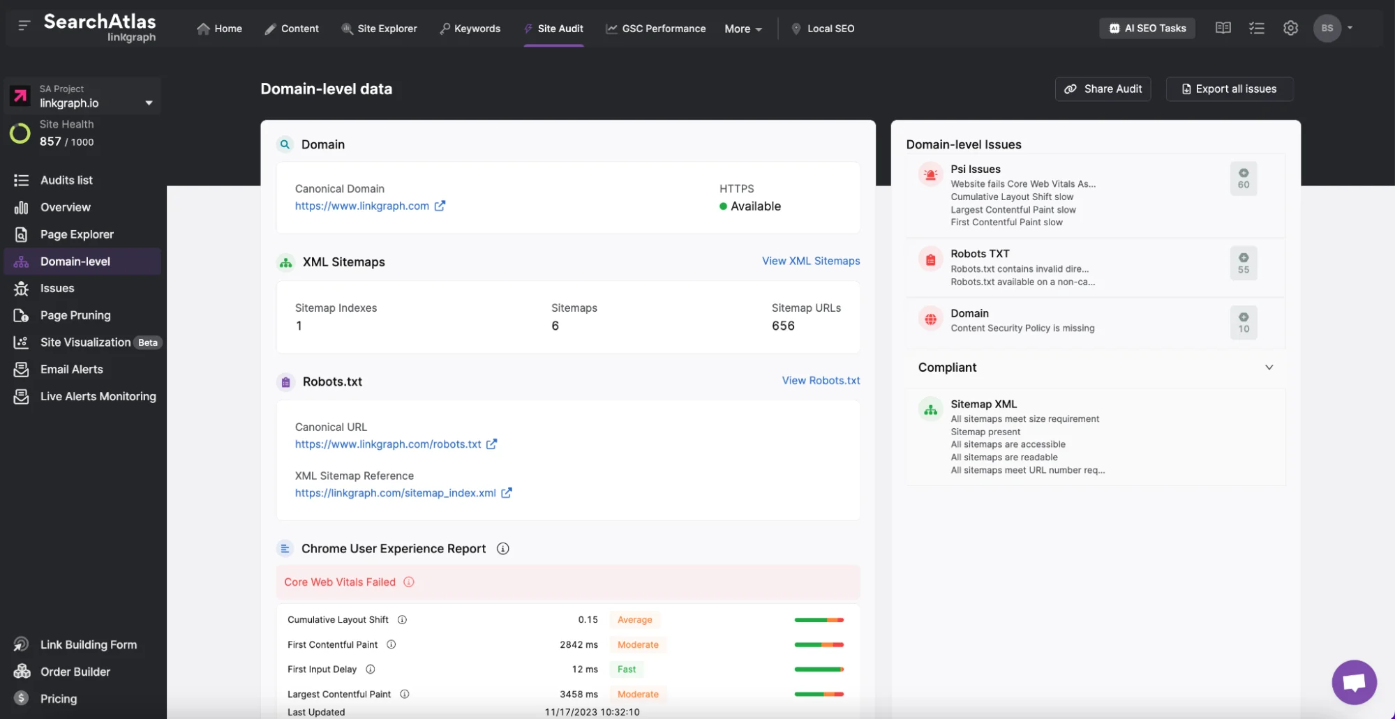
Task: Click the green Sitemap XML icon
Action: click(930, 409)
